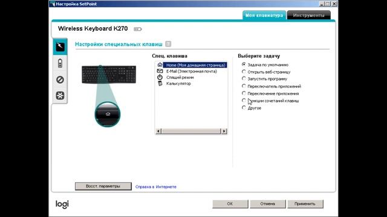
Task: Select 'E-Mail (Электронная почта)' list row
Action: pos(192,71)
